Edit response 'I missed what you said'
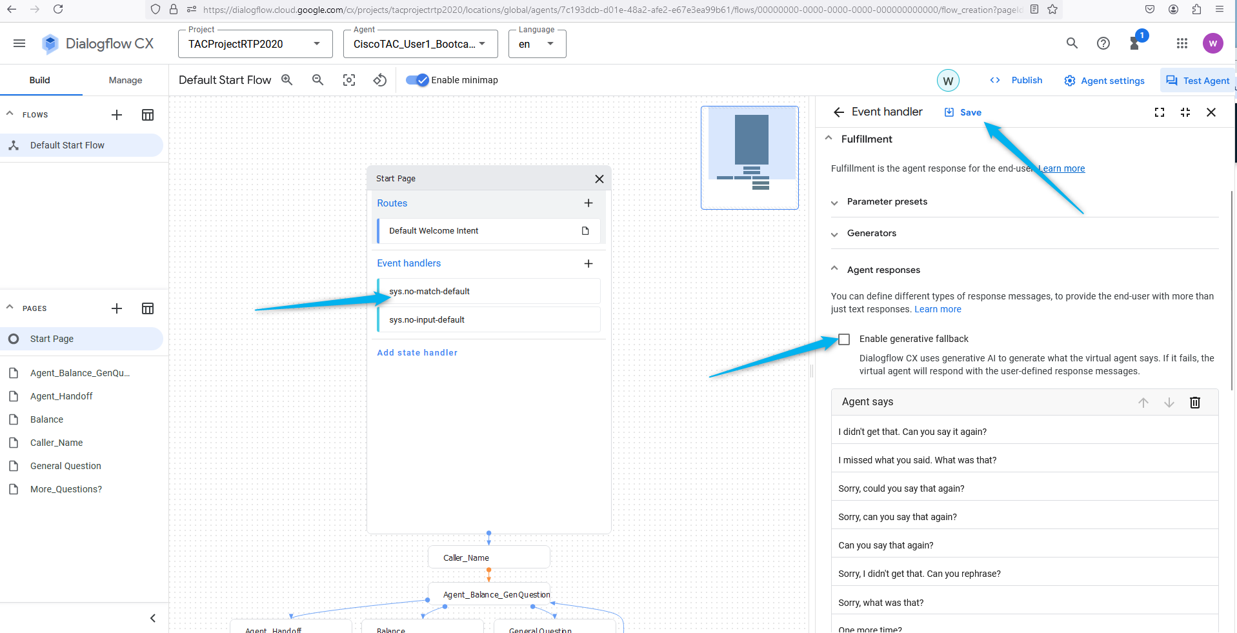This screenshot has width=1237, height=633. (x=1025, y=460)
